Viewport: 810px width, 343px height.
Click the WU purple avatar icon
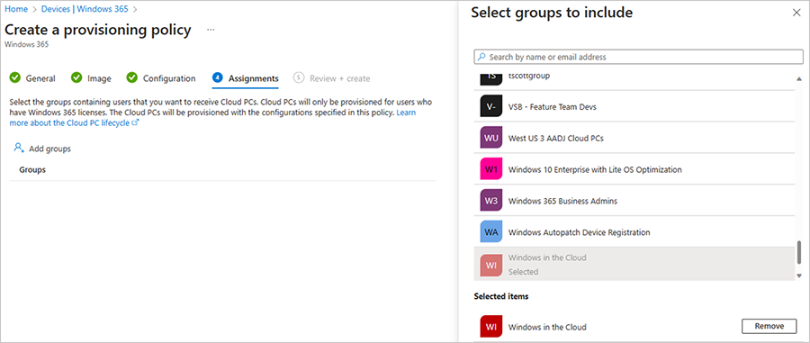[491, 138]
